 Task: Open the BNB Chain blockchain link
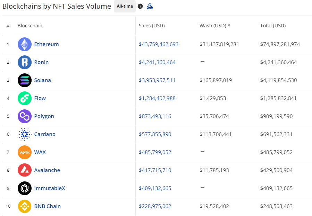[48, 206]
